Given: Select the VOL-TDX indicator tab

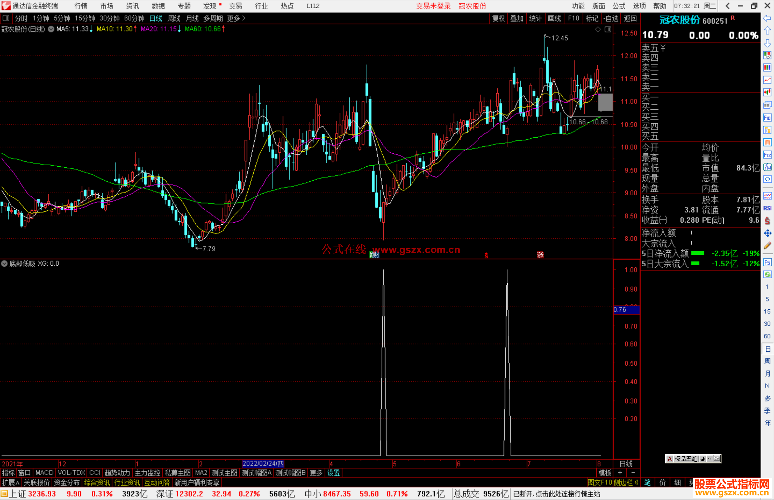Looking at the screenshot, I should coord(72,473).
